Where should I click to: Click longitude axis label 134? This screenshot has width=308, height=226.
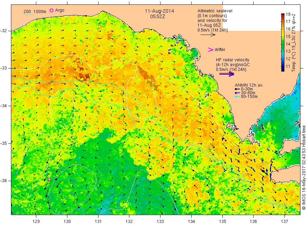[191, 221]
